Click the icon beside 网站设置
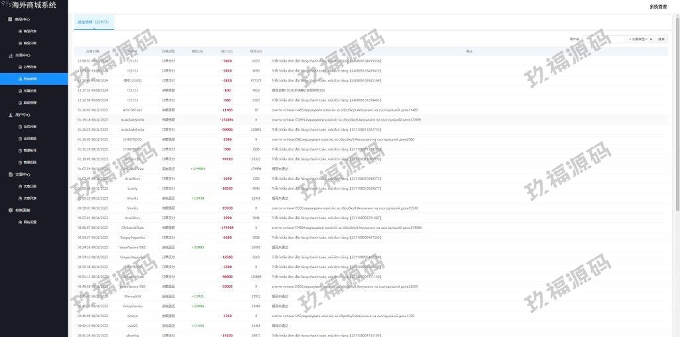Viewport: 680px width, 337px height. click(x=20, y=222)
